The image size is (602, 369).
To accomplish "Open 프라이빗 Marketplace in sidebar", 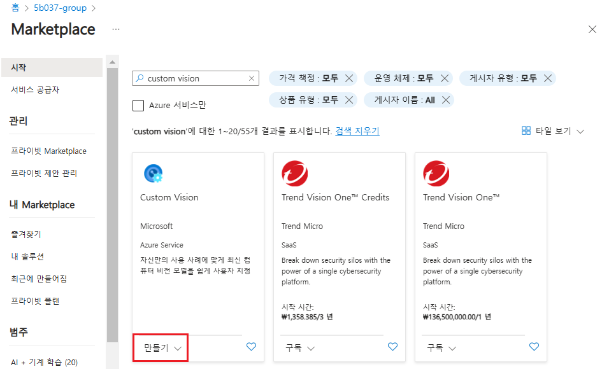I will click(x=49, y=151).
